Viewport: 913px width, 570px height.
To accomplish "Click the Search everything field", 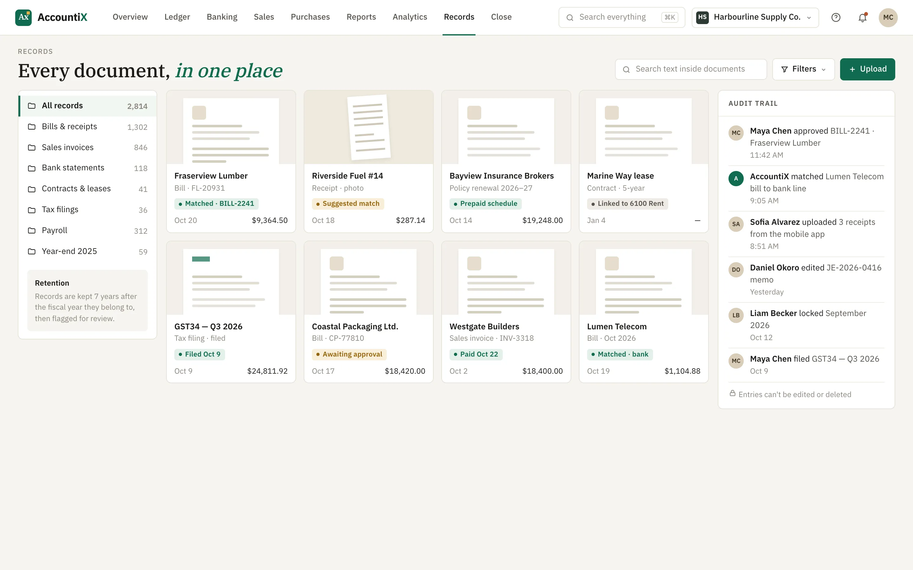I will tap(622, 17).
